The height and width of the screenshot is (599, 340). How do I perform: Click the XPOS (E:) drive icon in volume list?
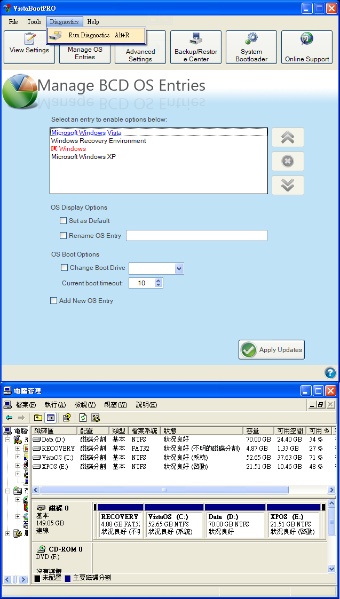point(37,466)
